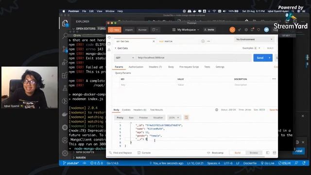Image resolution: width=311 pixels, height=175 pixels.
Task: Switch to Build mode in footer
Action: click(x=238, y=153)
